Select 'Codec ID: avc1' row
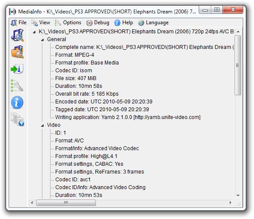The width and height of the screenshot is (254, 219). tap(73, 180)
